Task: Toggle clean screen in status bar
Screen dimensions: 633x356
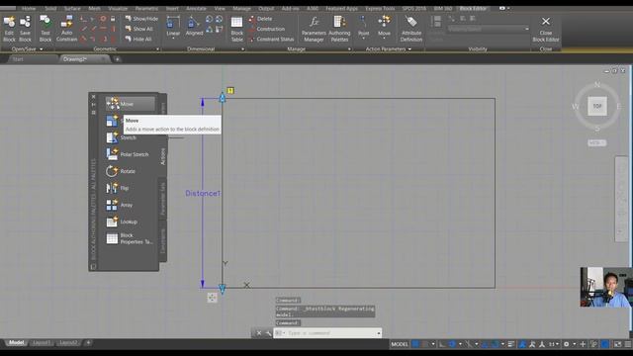Action: pyautogui.click(x=617, y=344)
